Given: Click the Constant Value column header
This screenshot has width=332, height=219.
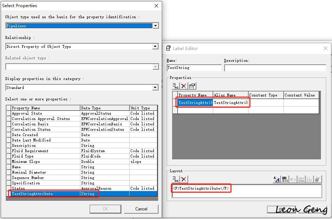Looking at the screenshot, I should coord(301,95).
